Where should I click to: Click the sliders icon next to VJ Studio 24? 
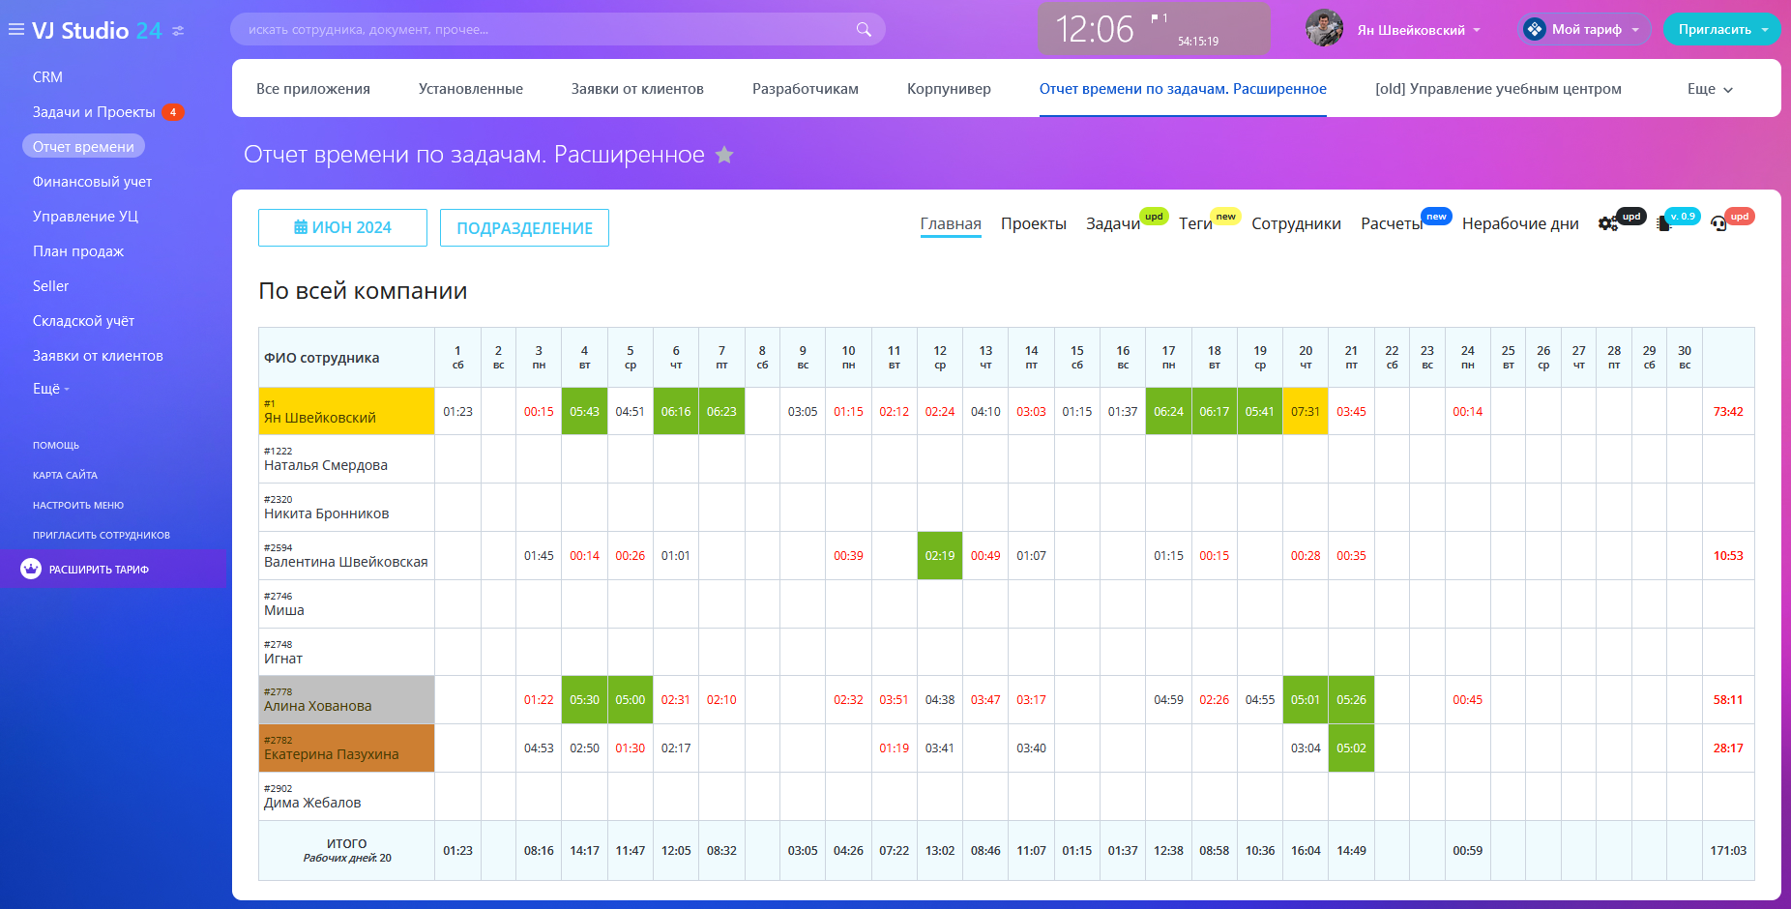178,31
